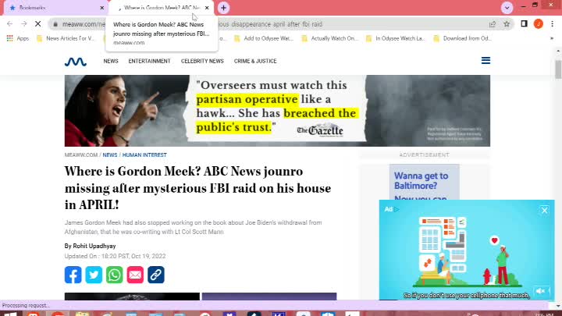Click the page vertical scrollbar thumb
The image size is (562, 316).
click(558, 69)
